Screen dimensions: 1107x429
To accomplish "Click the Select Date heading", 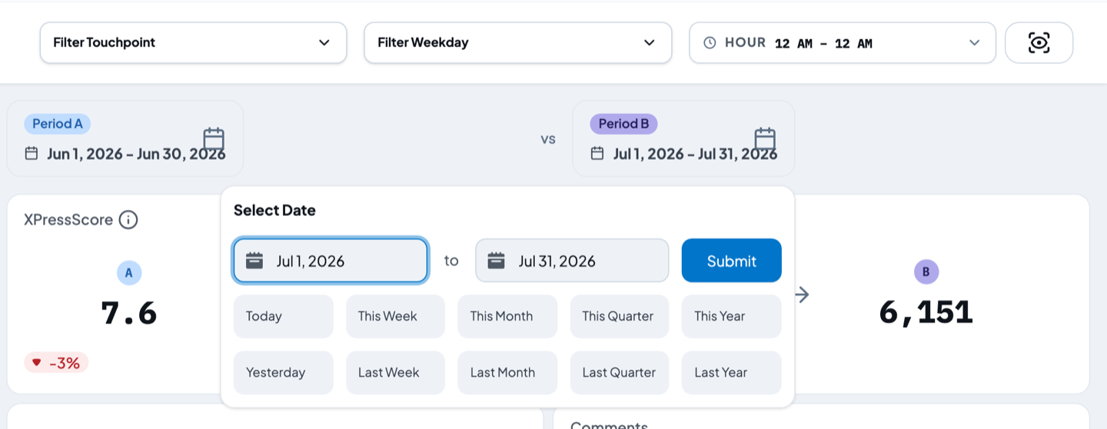I will (274, 210).
